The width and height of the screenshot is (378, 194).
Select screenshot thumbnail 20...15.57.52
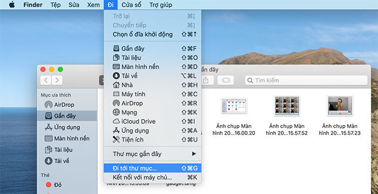[287, 106]
